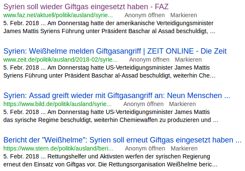Image resolution: width=245 pixels, height=171 pixels.
Task: Click the ZEIT snippet text about Baschar al-Assad
Action: pos(109,72)
